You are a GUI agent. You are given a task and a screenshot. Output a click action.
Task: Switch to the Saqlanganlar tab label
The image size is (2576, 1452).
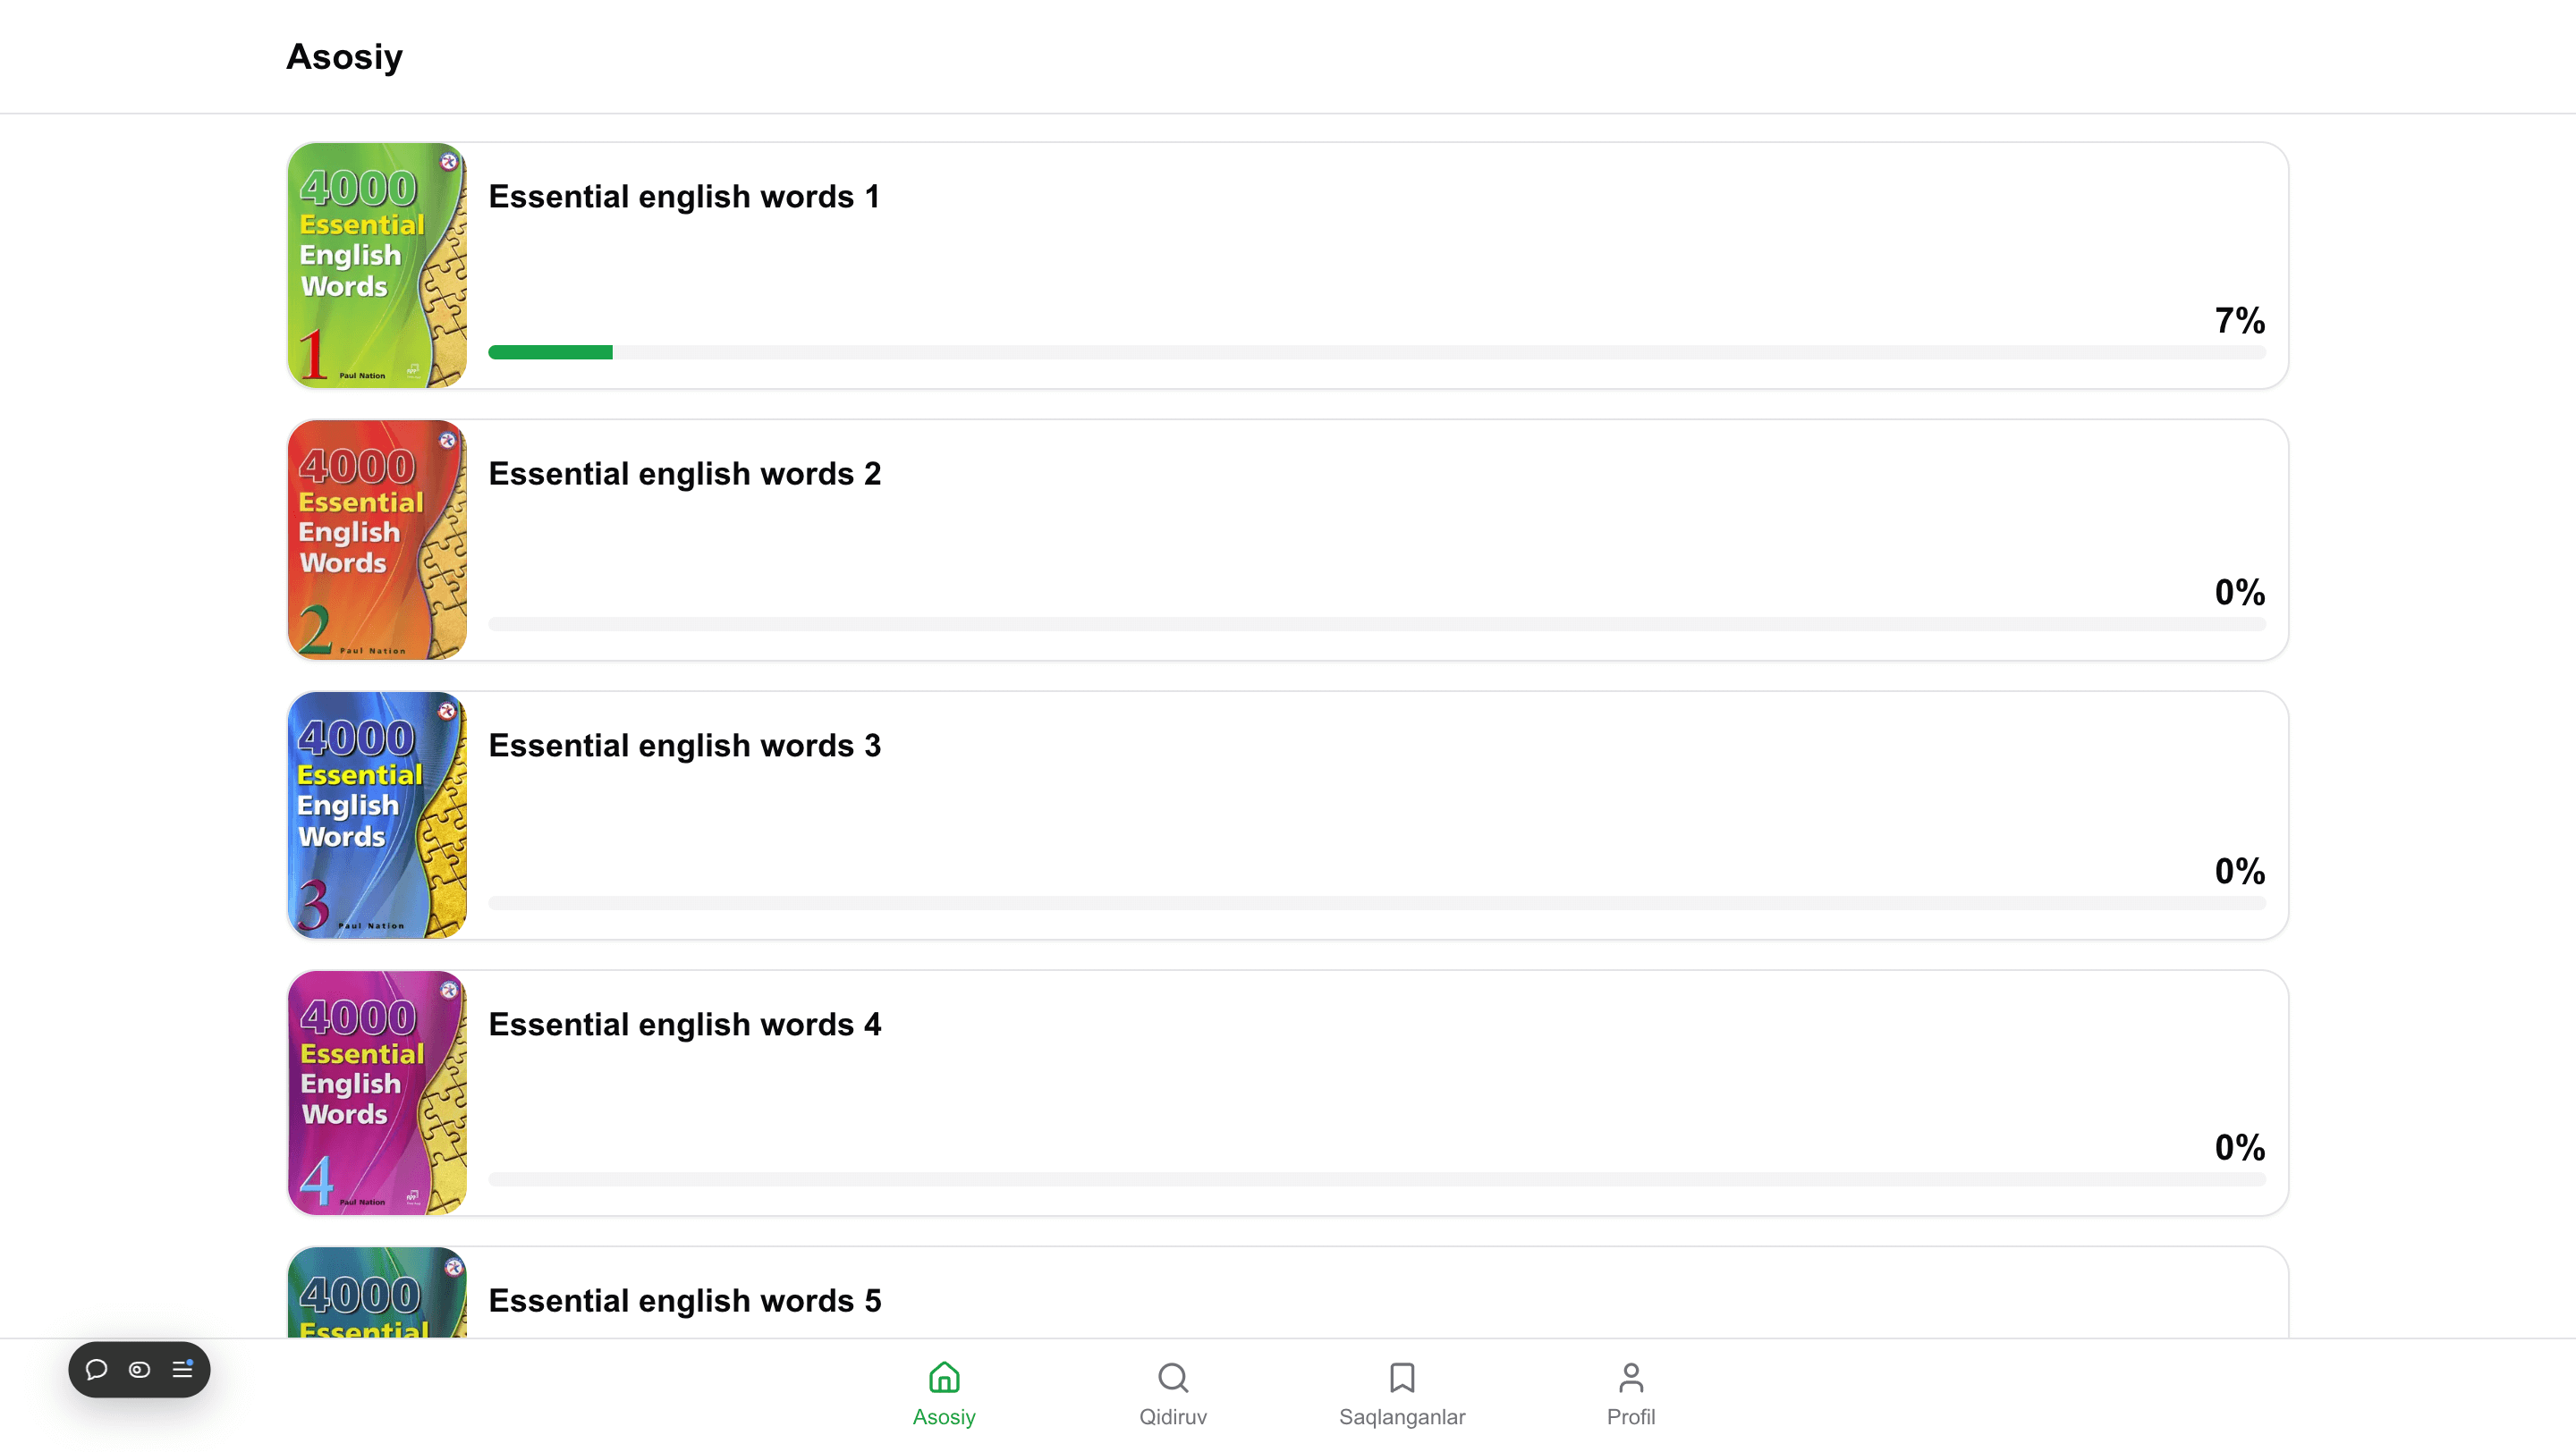pos(1401,1417)
